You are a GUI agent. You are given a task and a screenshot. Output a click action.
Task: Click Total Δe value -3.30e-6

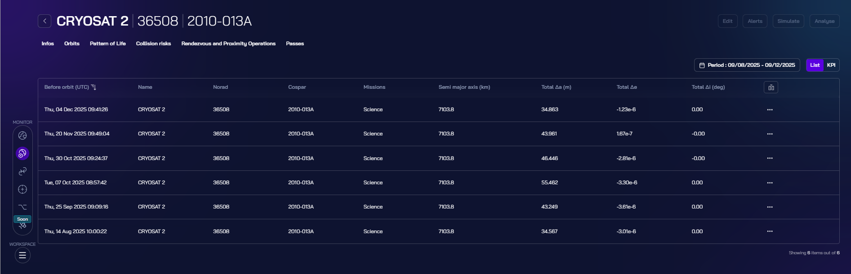(x=627, y=183)
